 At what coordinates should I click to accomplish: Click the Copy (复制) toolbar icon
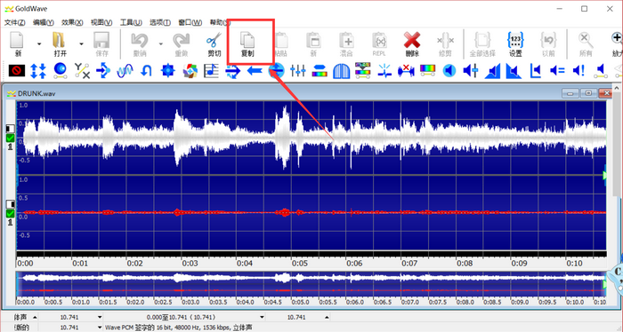(247, 43)
